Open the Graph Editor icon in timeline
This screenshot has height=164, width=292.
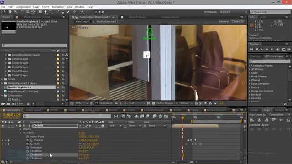click(166, 116)
